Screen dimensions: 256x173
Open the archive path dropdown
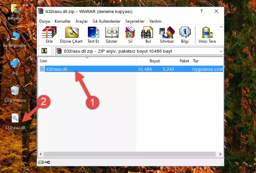pos(221,51)
